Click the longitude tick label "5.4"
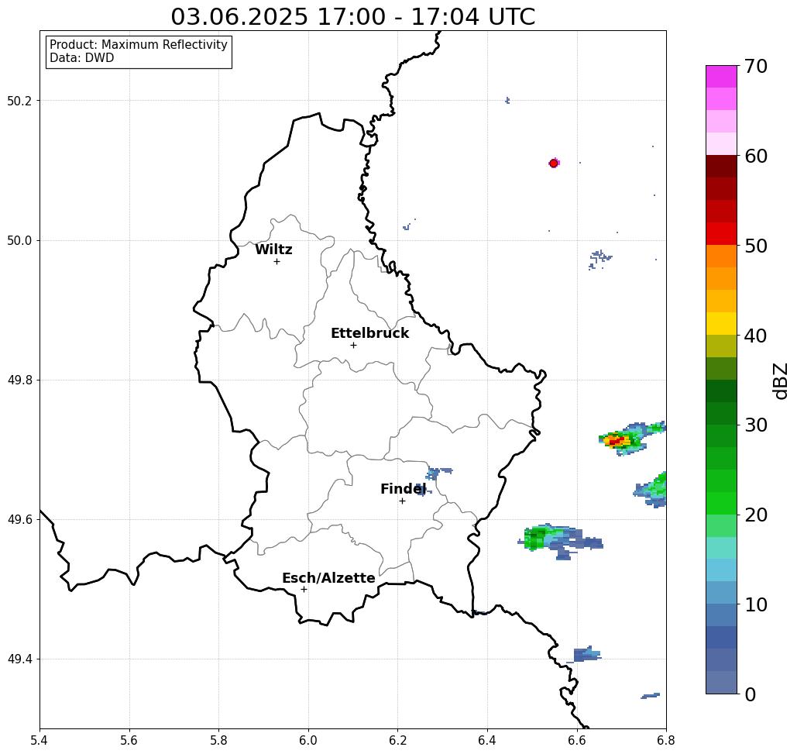Screen dimensions: 797x754 40,740
